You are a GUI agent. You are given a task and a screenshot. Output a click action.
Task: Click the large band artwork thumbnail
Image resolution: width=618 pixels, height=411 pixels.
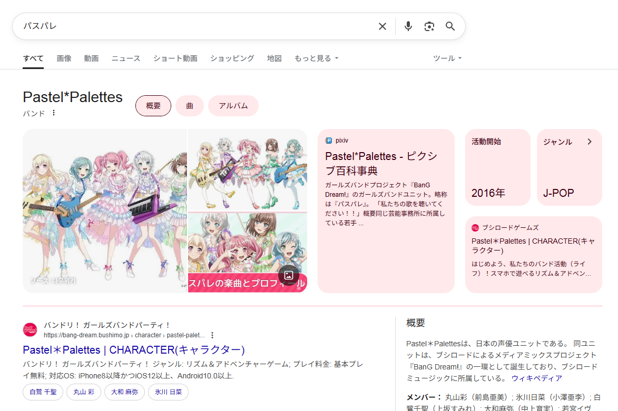tap(105, 211)
